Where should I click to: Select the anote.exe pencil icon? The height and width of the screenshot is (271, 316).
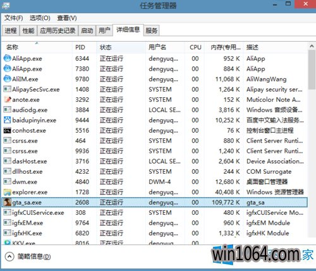(7, 100)
